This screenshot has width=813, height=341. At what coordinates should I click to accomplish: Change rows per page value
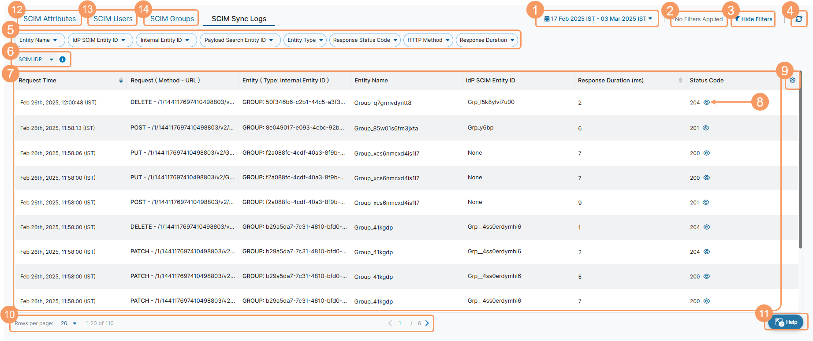point(68,323)
